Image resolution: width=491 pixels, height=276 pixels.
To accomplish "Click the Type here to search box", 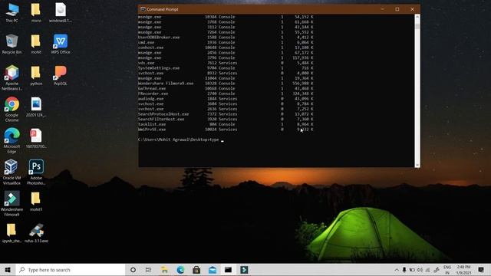I will (71, 270).
